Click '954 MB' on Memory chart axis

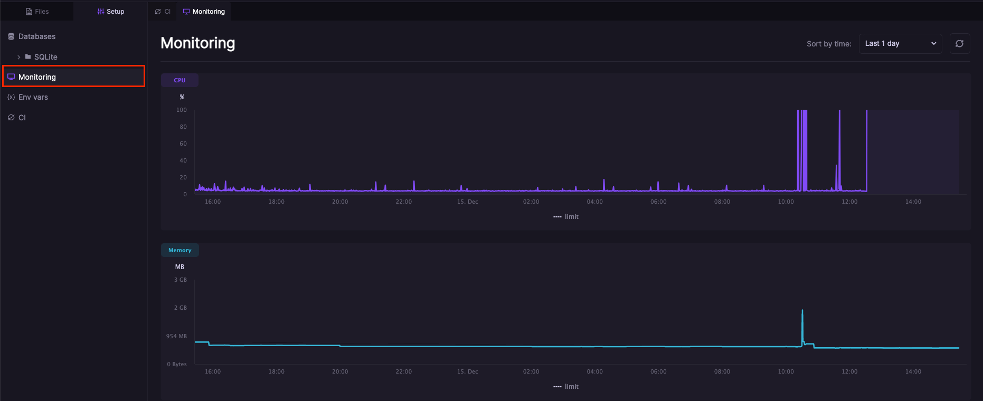[x=176, y=336]
